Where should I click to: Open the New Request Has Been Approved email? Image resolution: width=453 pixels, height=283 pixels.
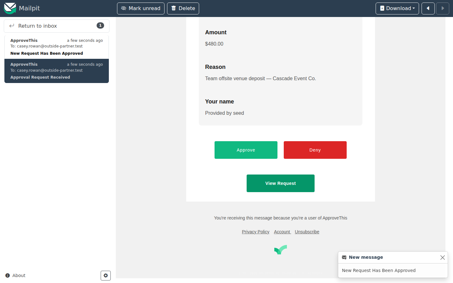57,47
